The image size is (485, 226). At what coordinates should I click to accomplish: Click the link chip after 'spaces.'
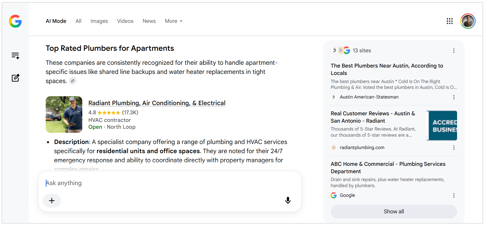(x=73, y=81)
